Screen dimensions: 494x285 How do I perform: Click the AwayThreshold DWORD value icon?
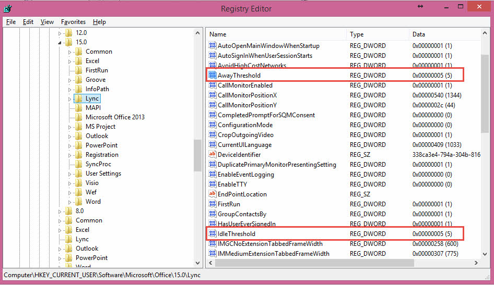click(x=213, y=76)
